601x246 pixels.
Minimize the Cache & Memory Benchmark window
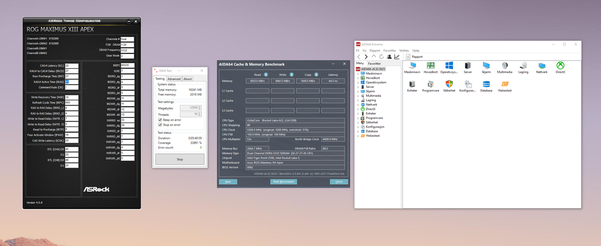click(333, 64)
